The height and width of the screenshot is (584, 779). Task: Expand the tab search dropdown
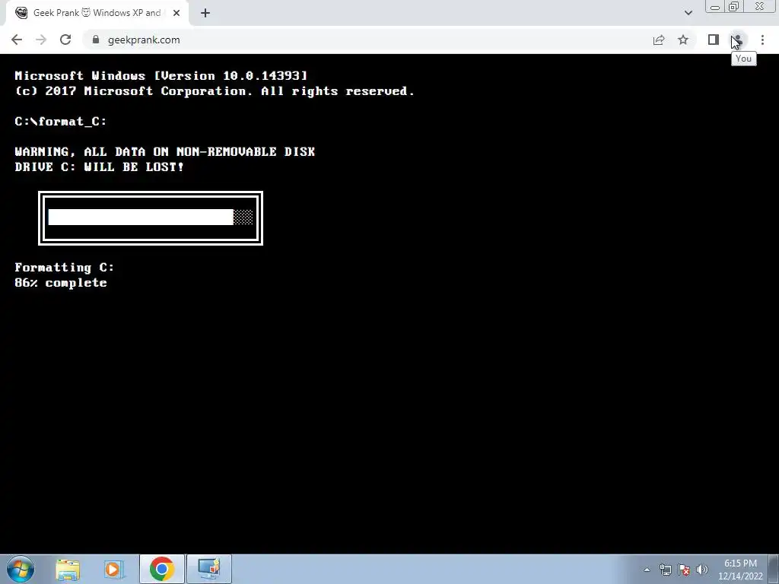[688, 13]
